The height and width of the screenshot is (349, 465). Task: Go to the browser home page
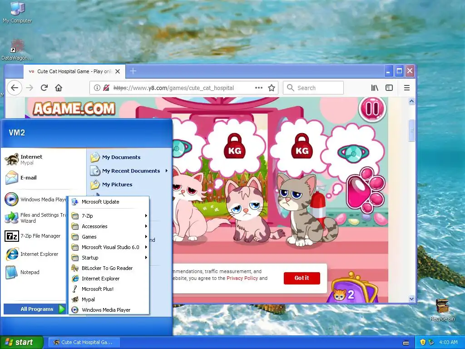(59, 88)
